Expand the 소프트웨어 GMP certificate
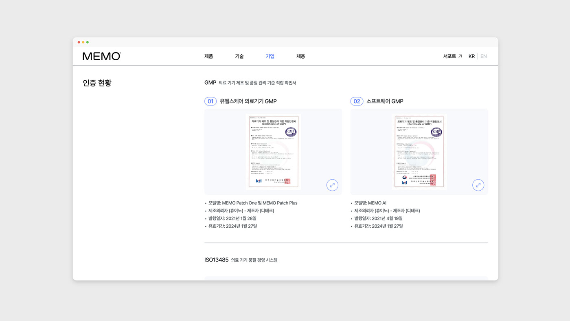Image resolution: width=570 pixels, height=321 pixels. click(x=478, y=185)
